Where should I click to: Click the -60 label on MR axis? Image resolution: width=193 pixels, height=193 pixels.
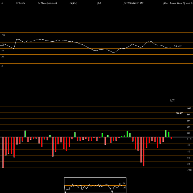(x=188, y=158)
